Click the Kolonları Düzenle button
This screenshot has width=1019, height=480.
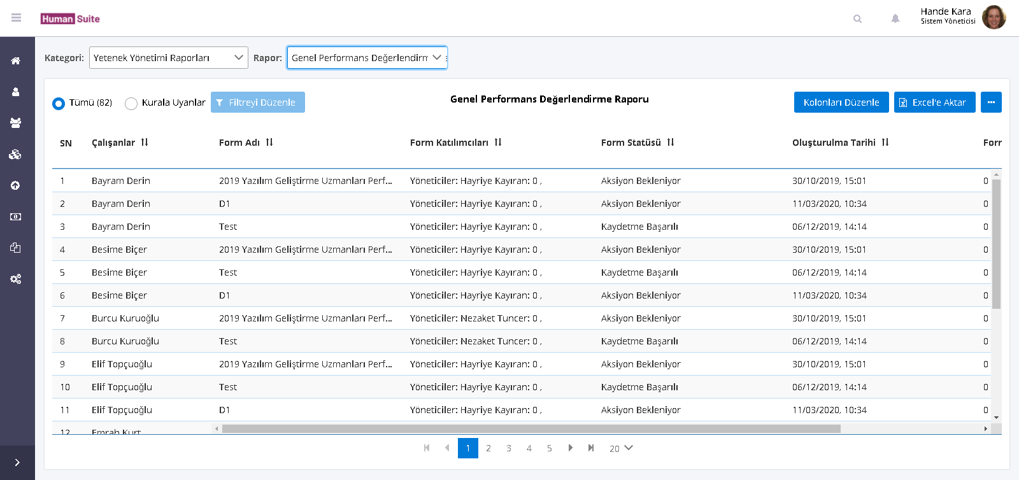click(841, 102)
